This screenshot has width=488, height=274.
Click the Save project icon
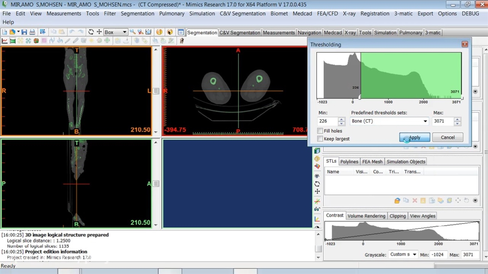tap(24, 32)
